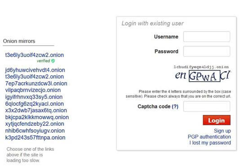The width and height of the screenshot is (247, 166).
Task: Click the boxed GPWA captcha image
Action: click(x=204, y=76)
